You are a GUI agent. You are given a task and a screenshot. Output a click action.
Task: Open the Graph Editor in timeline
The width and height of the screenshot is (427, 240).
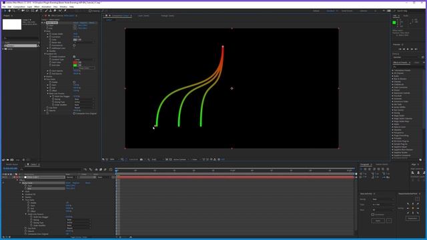(x=111, y=169)
